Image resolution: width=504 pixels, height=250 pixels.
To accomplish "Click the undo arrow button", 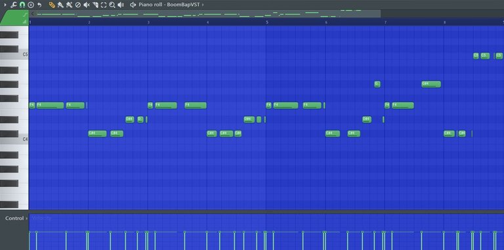I will (x=39, y=5).
